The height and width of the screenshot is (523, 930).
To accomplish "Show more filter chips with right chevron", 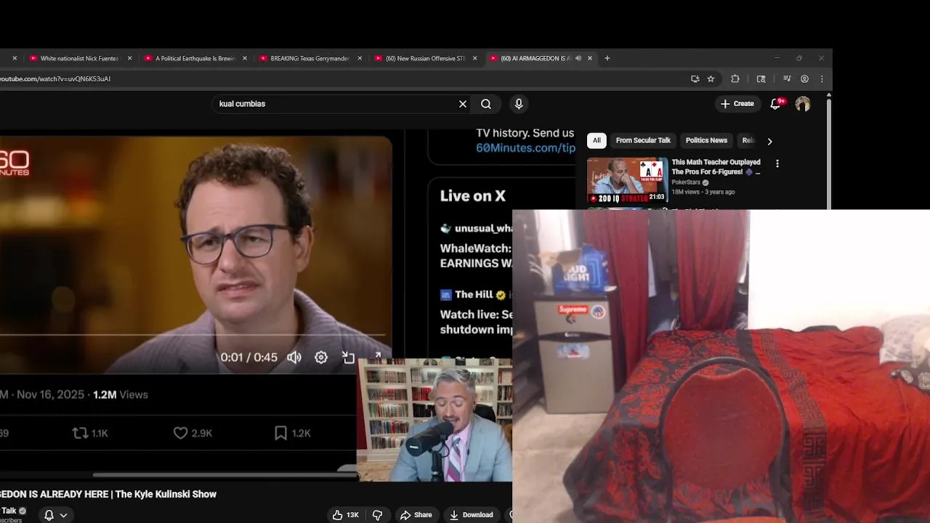I will click(x=769, y=141).
